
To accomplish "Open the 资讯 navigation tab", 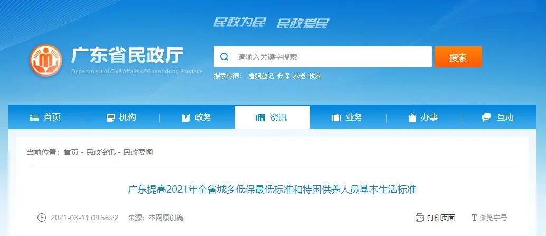I will [x=272, y=117].
